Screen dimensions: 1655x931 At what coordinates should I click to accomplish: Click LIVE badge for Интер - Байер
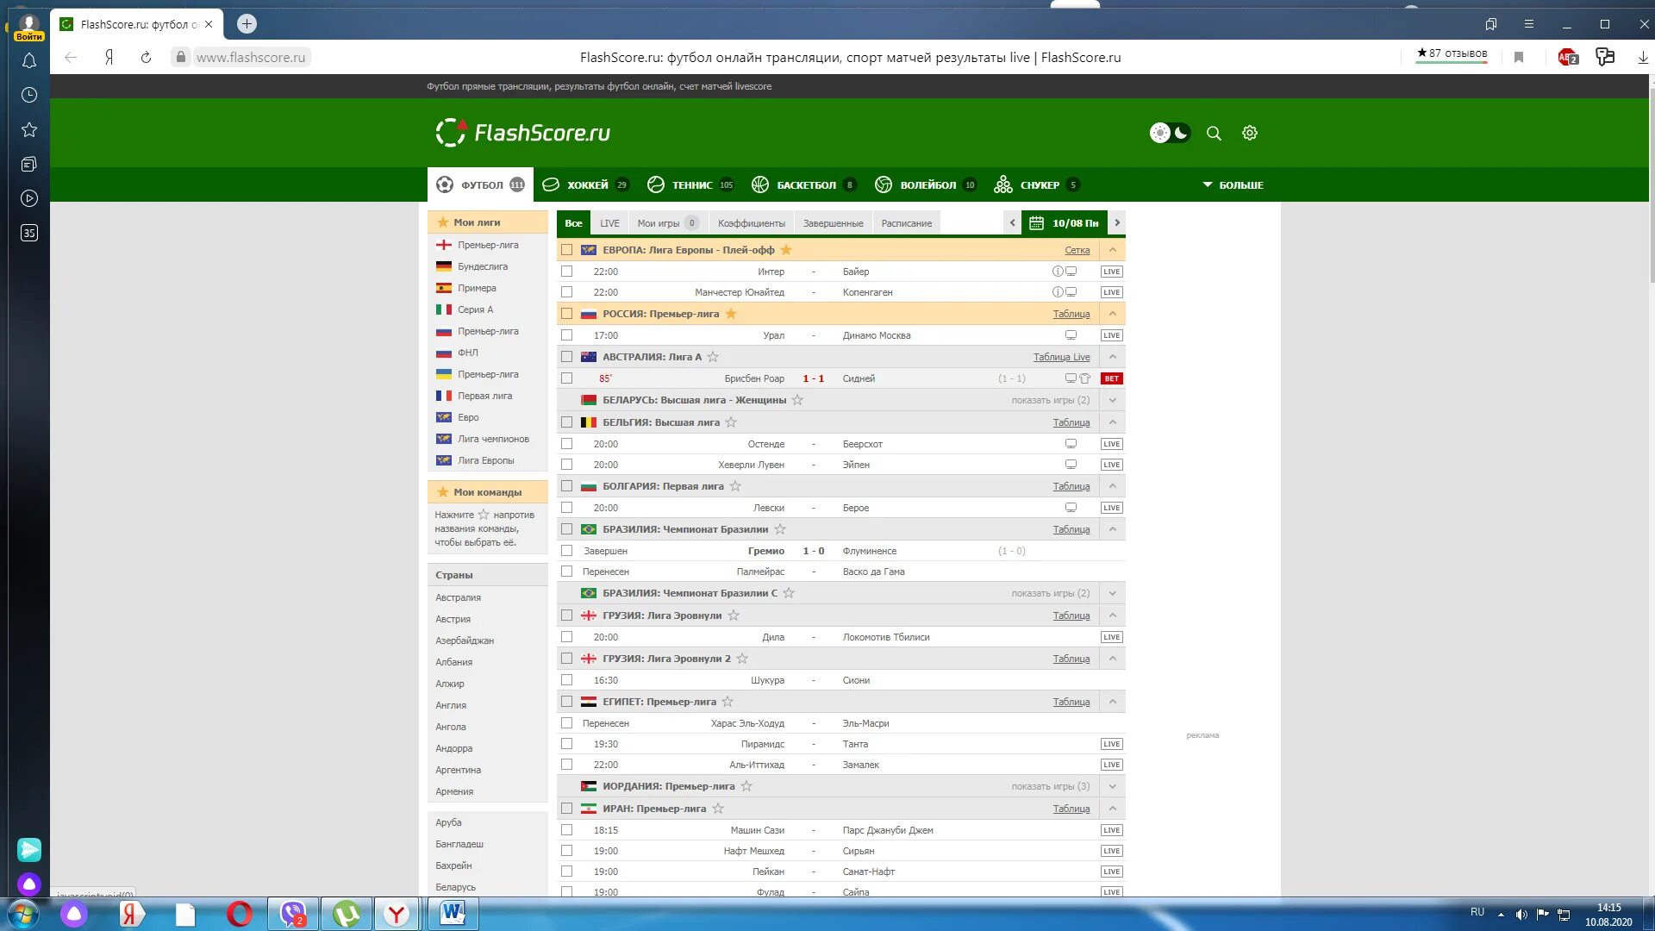(1112, 272)
